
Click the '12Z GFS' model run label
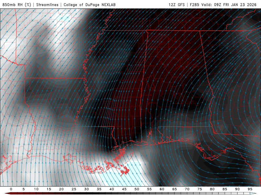point(177,5)
